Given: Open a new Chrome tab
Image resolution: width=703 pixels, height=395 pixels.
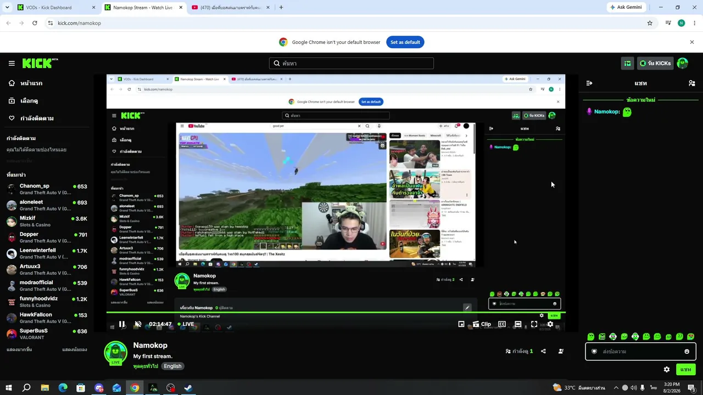Looking at the screenshot, I should (x=281, y=8).
